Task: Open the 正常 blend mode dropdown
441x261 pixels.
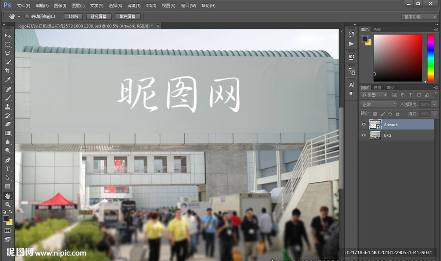Action: click(x=379, y=104)
